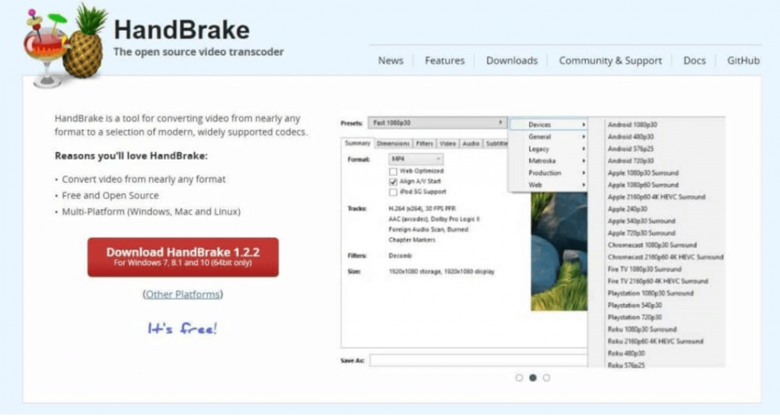This screenshot has height=418, width=780.
Task: Choose Android 720p30 preset
Action: pos(631,161)
